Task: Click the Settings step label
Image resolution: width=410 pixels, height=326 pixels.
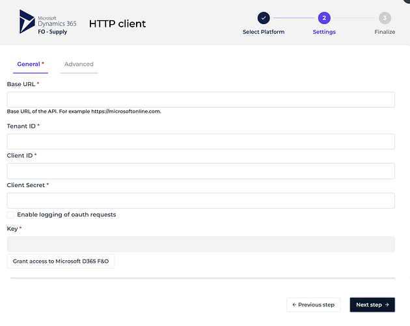Action: [324, 32]
